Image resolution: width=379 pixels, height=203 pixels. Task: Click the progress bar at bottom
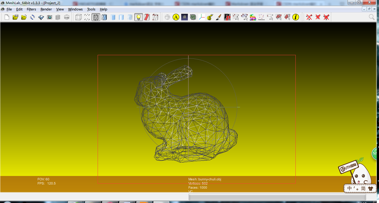[277, 197]
